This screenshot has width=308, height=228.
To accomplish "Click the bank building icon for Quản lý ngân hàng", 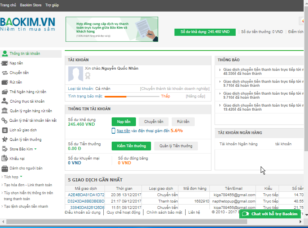I will [4, 111].
